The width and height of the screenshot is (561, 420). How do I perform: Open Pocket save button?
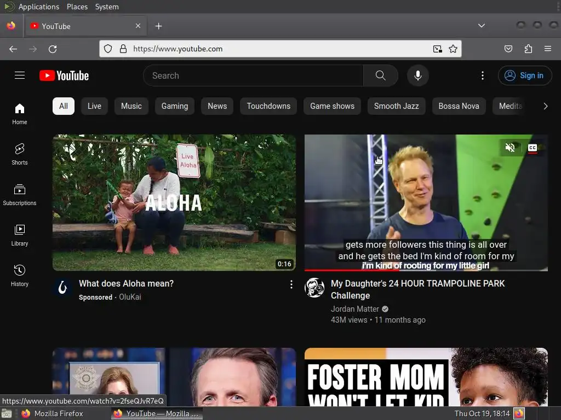click(508, 49)
